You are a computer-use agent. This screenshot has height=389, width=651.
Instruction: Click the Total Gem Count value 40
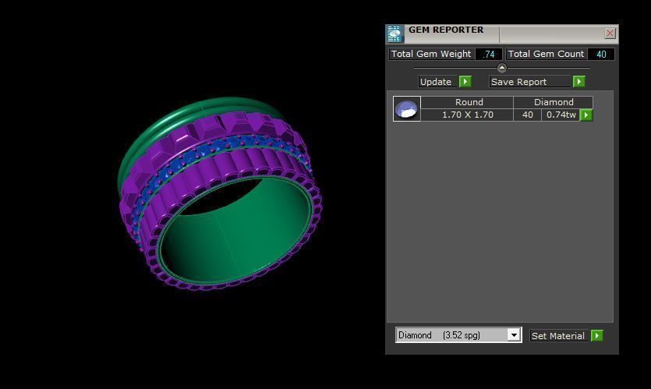(601, 55)
